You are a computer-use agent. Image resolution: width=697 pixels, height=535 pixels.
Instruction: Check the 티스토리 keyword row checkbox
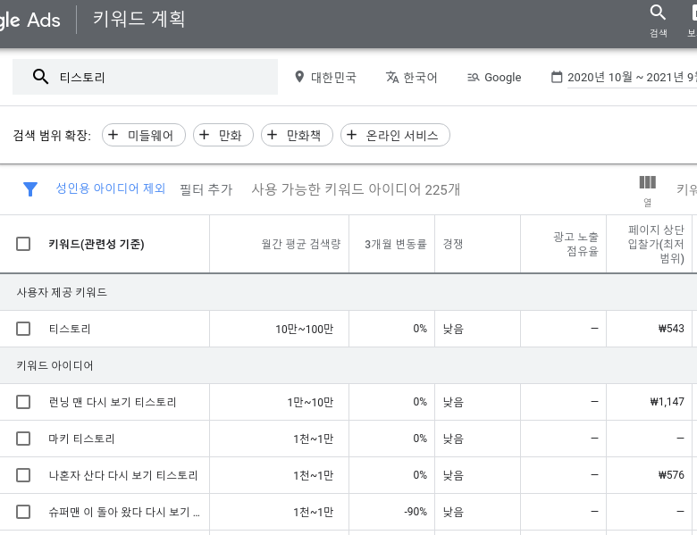click(23, 329)
